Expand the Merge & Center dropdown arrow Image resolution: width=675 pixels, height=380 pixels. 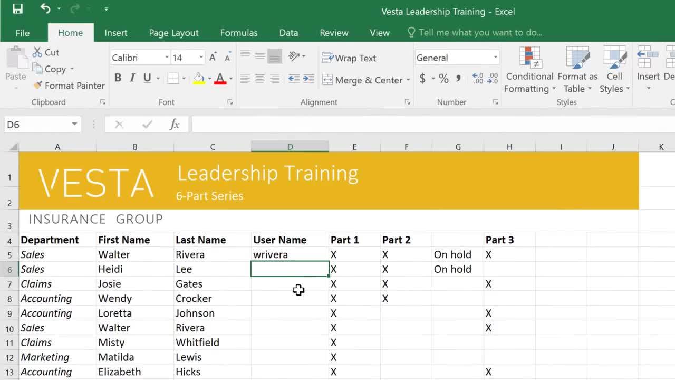pyautogui.click(x=408, y=80)
